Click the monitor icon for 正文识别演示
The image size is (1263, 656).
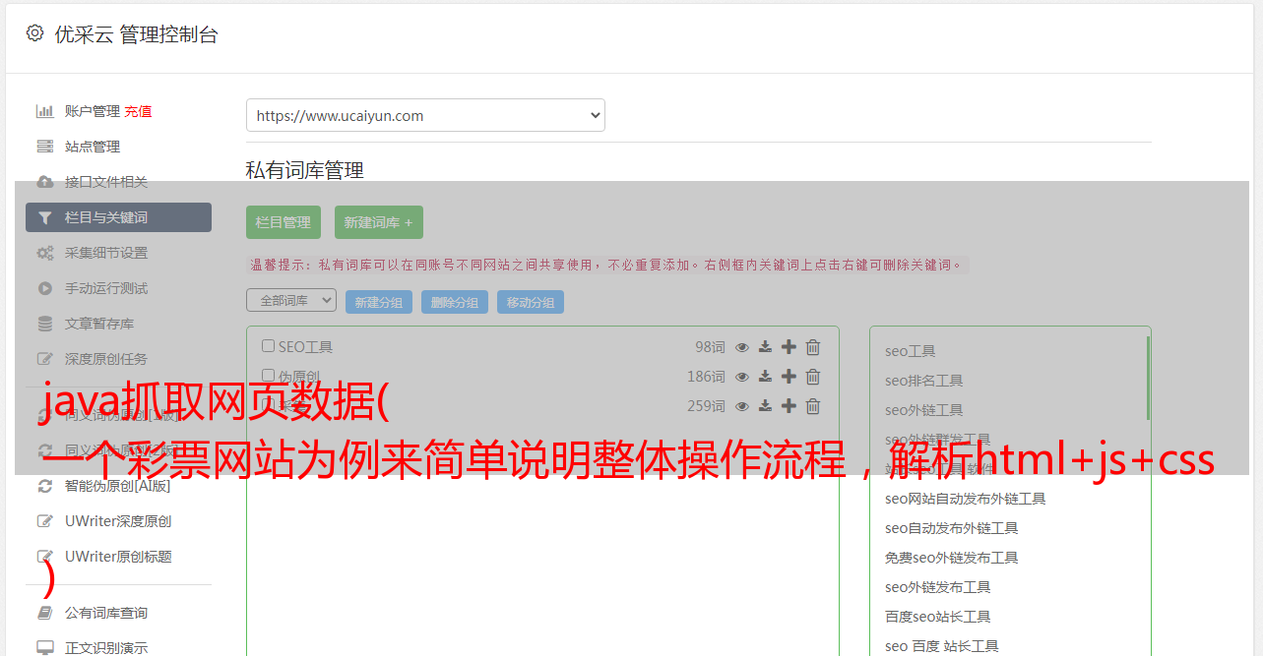[45, 648]
